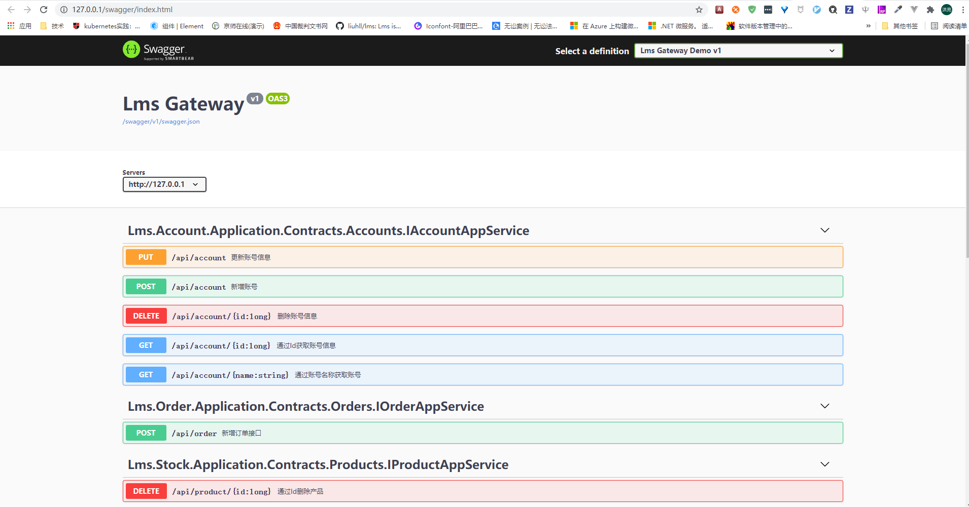Image resolution: width=969 pixels, height=507 pixels.
Task: Open the green shield adblock extension
Action: [x=752, y=10]
